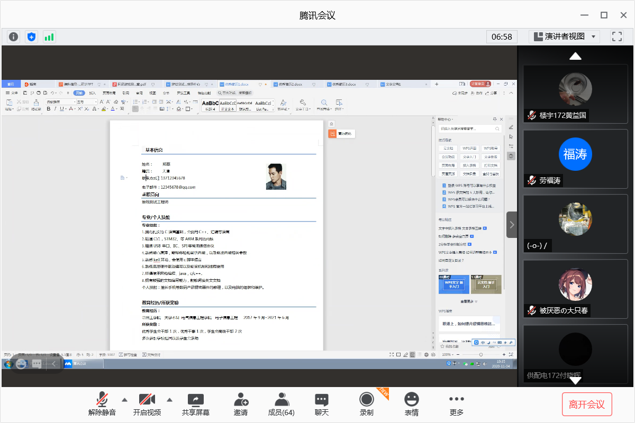Open the 页面布局 ribbon tab in WPS
635x423 pixels.
(109, 93)
